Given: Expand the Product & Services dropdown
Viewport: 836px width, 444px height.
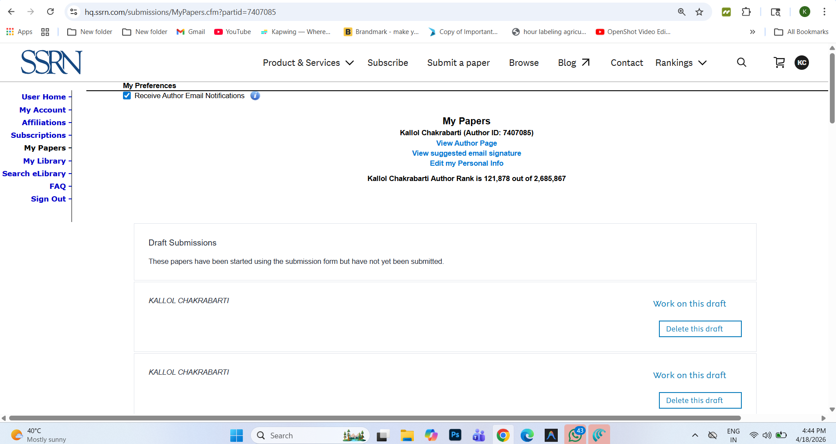Looking at the screenshot, I should [308, 63].
